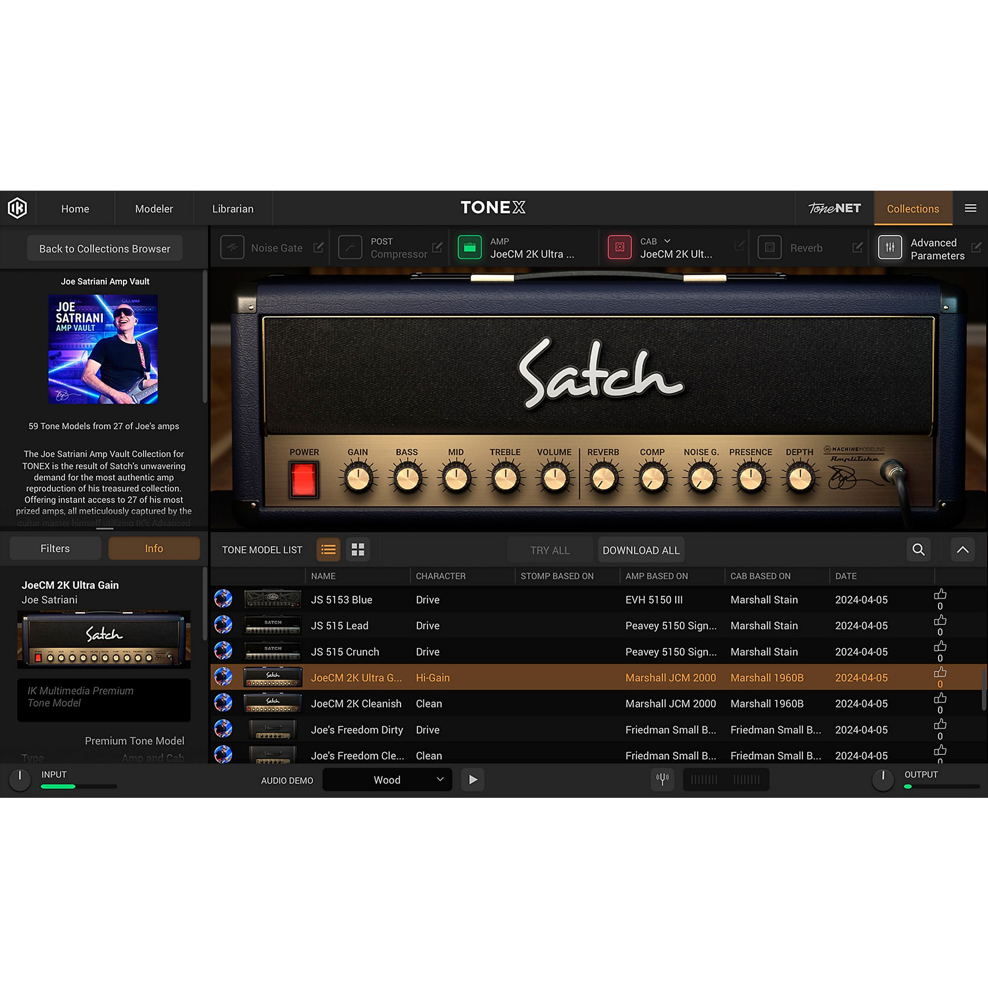The width and height of the screenshot is (988, 988).
Task: Click the TREBLE knob on the amp
Action: point(505,479)
